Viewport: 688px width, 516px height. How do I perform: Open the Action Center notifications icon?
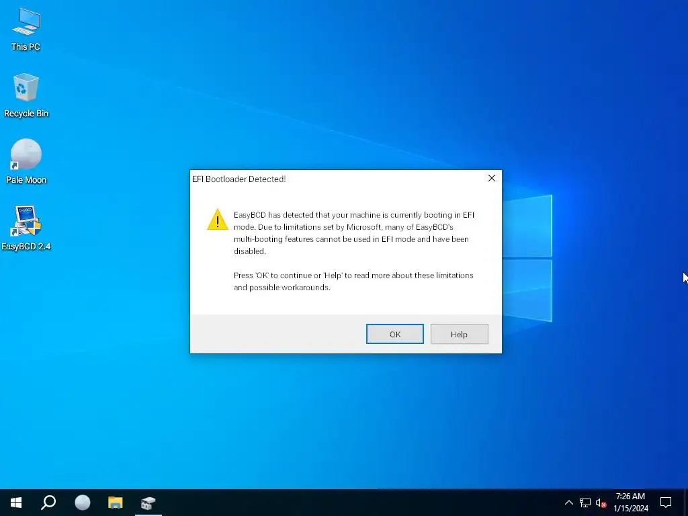(666, 503)
